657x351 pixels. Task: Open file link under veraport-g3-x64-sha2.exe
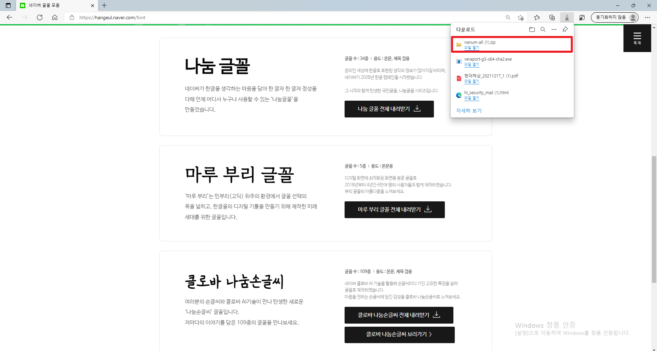point(472,64)
